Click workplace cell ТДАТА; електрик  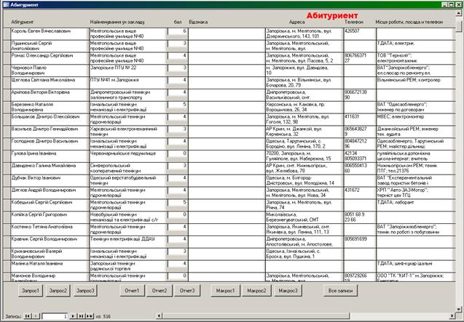coord(415,46)
